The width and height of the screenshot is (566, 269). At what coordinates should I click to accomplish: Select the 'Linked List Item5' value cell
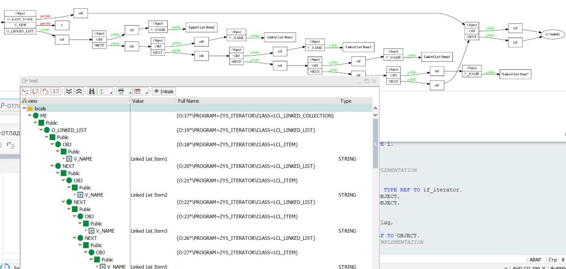[x=149, y=267]
